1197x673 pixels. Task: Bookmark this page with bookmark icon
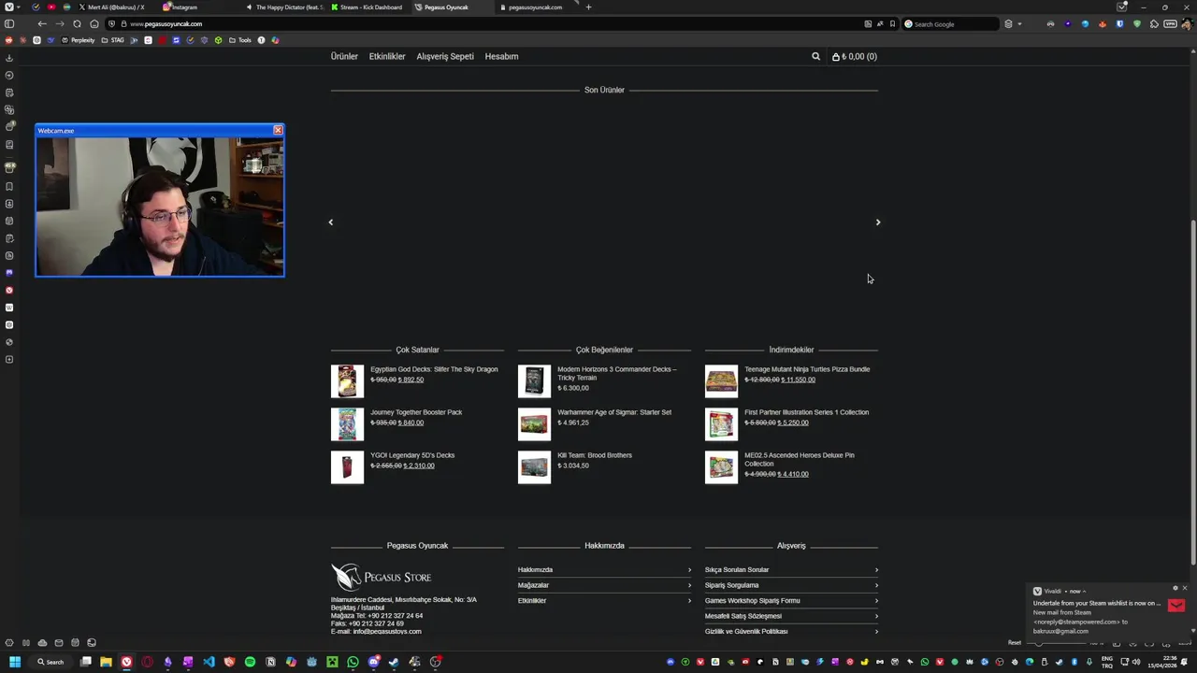[x=892, y=24]
